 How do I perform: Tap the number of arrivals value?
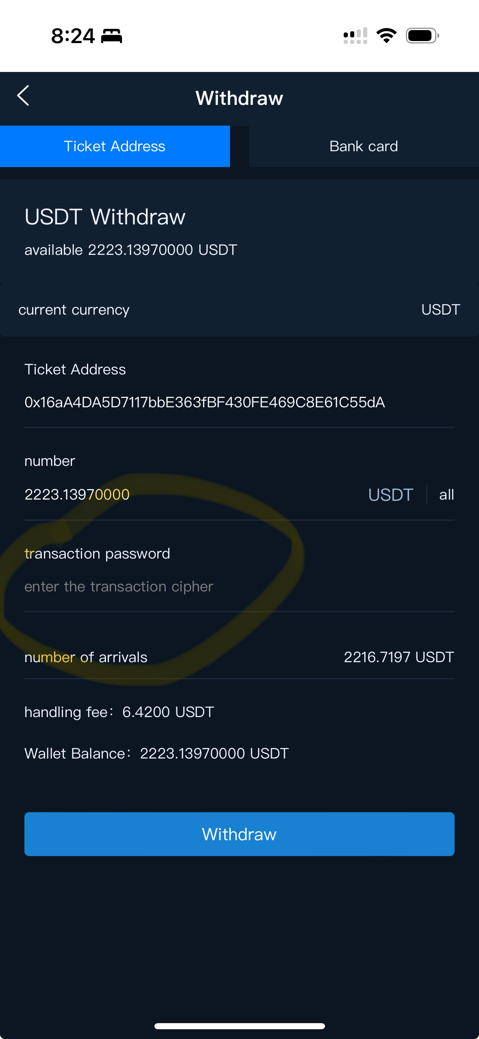(x=399, y=657)
